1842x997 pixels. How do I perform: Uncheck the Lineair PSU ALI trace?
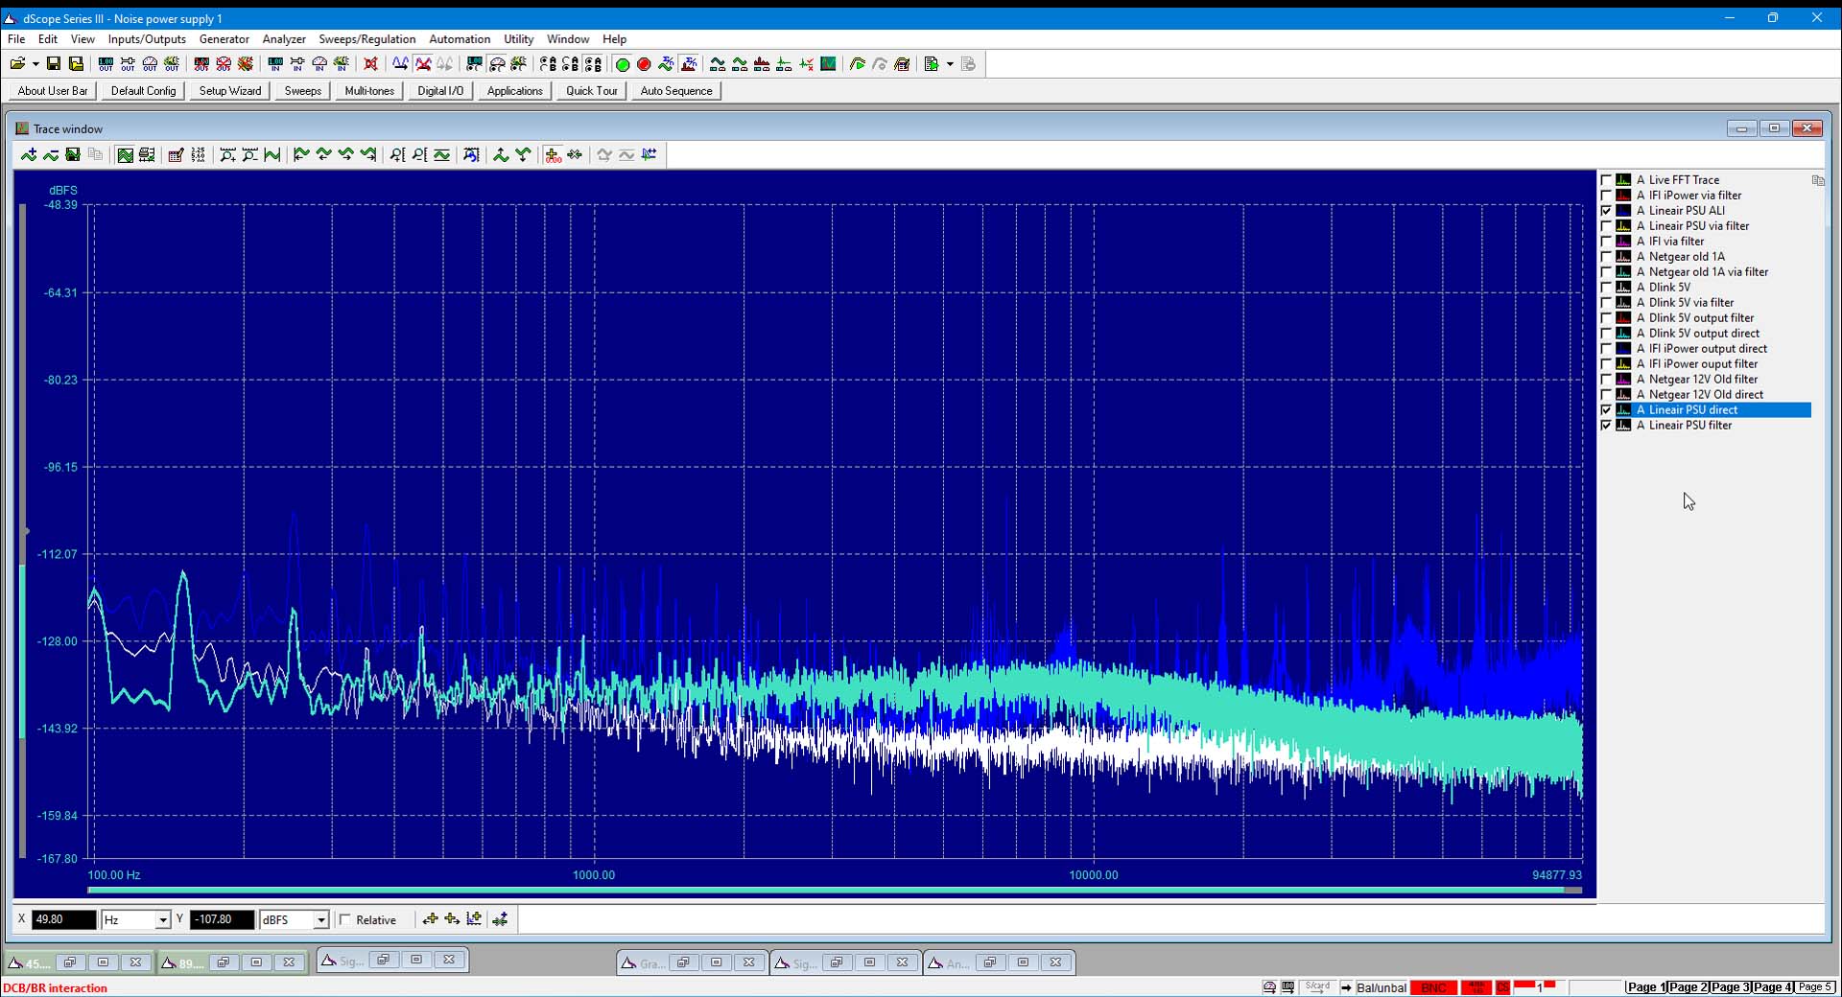[1606, 211]
